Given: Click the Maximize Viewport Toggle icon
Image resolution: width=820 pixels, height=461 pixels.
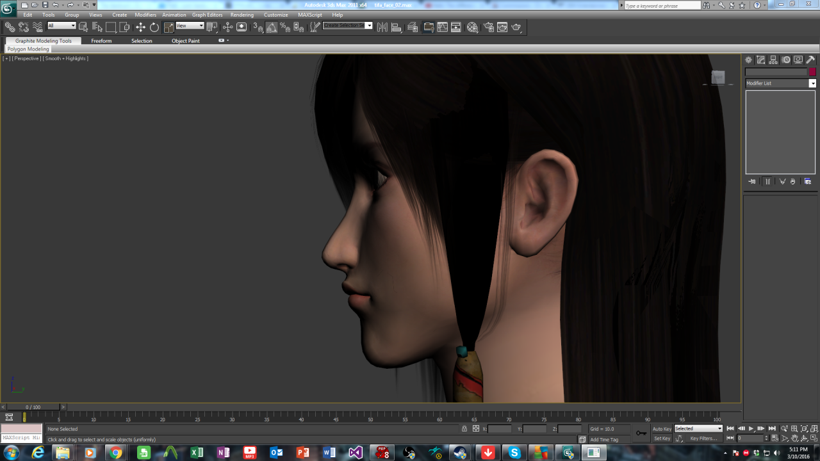Looking at the screenshot, I should [x=814, y=439].
